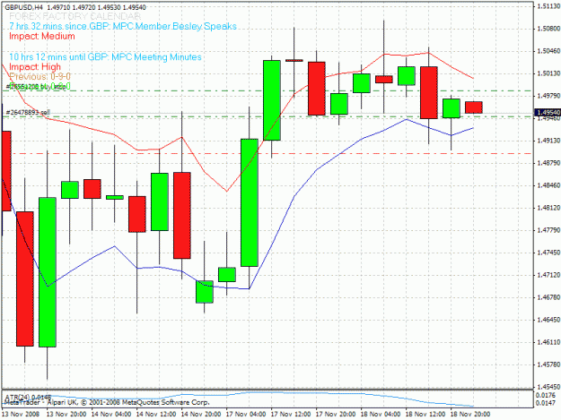Click the 1.48120 price scale label
This screenshot has height=420, width=561.
pos(548,208)
